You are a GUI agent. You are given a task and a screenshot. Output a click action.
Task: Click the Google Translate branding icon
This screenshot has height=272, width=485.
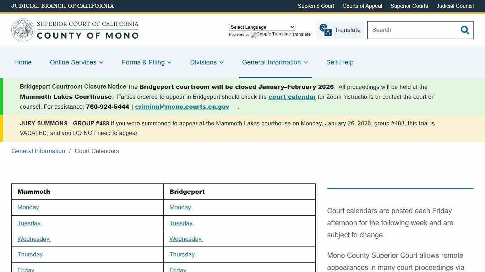click(x=253, y=35)
